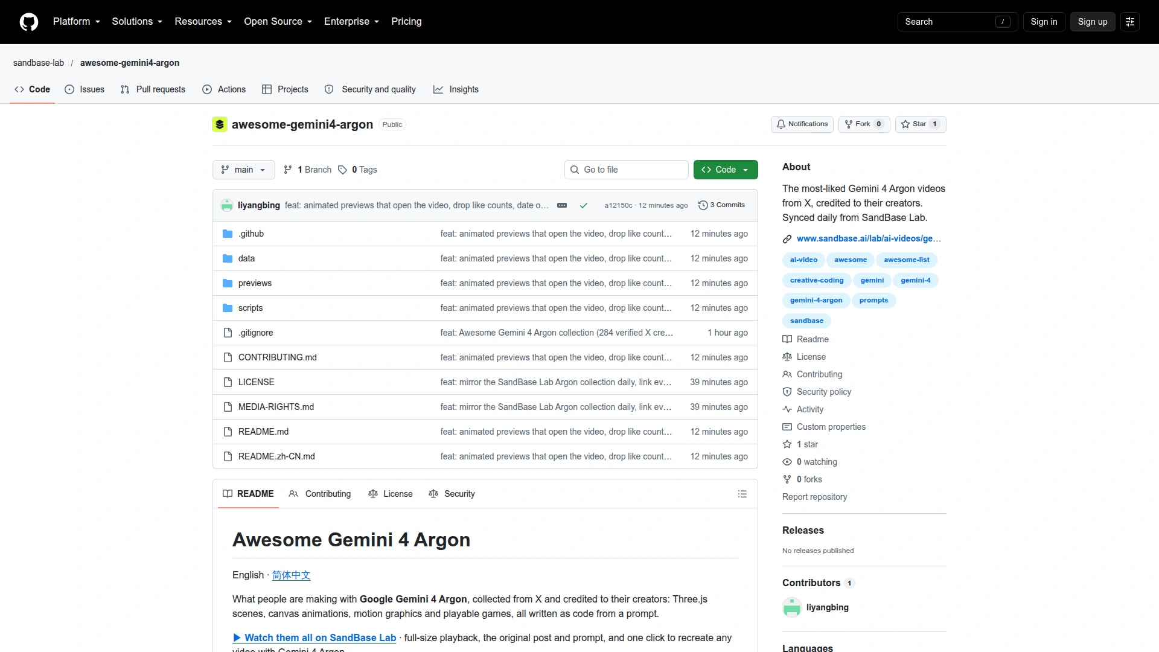Open the README outline list icon
The image size is (1159, 652).
click(x=742, y=494)
